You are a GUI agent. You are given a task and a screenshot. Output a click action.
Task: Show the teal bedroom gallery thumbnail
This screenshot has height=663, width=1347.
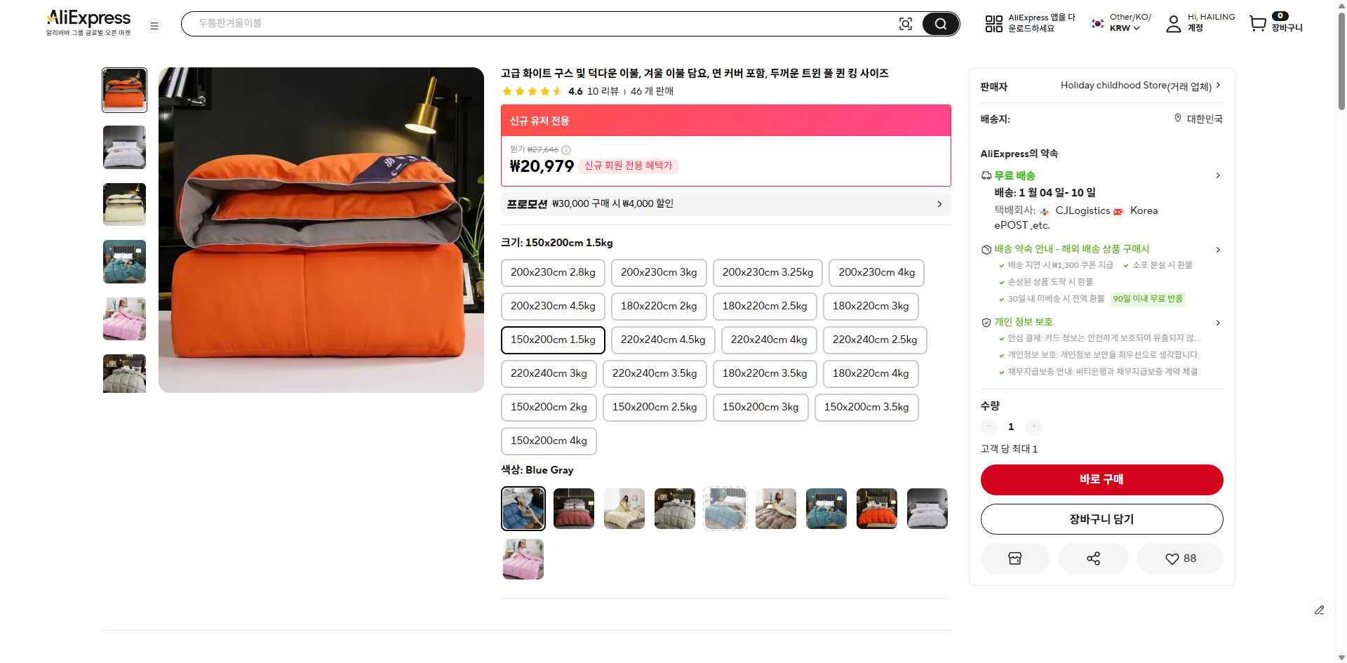125,262
